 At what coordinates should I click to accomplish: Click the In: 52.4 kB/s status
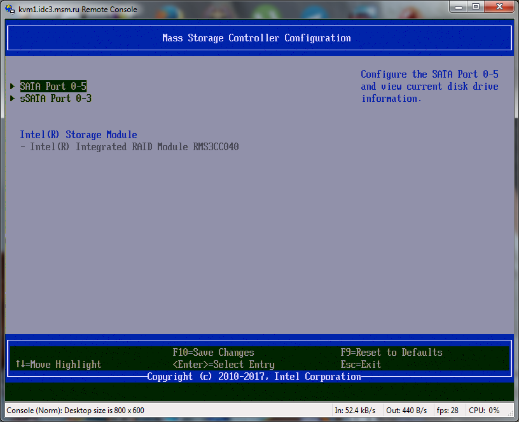coord(355,411)
